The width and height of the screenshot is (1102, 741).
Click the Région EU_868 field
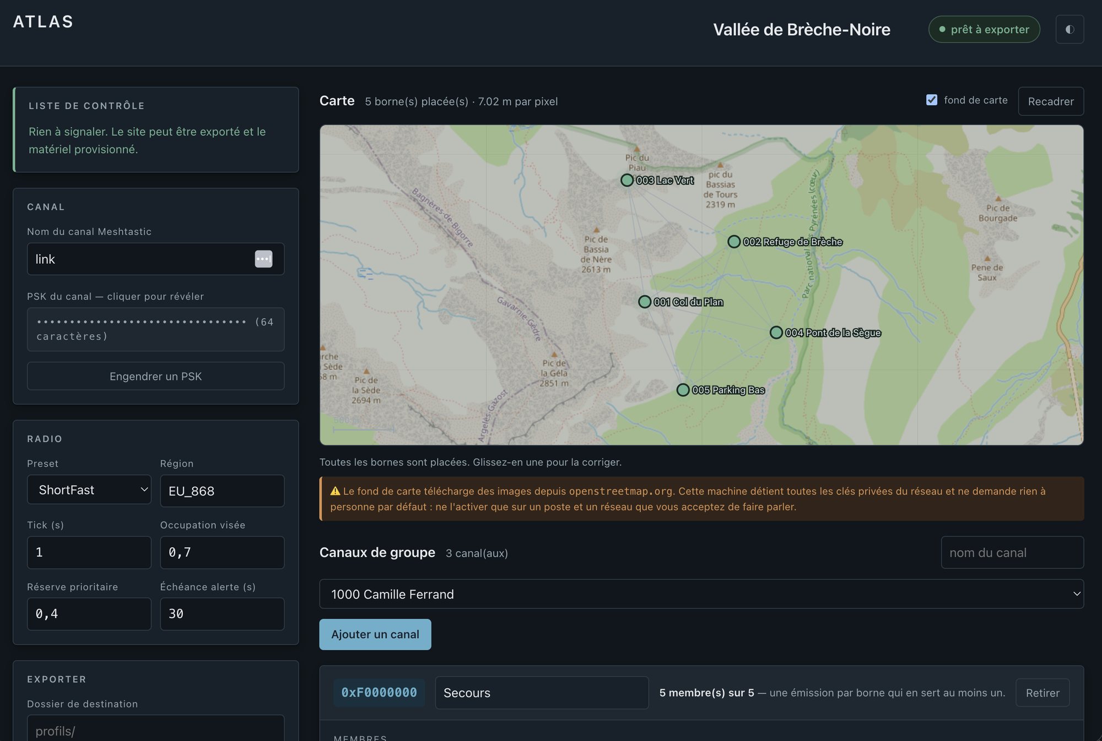[x=222, y=491]
